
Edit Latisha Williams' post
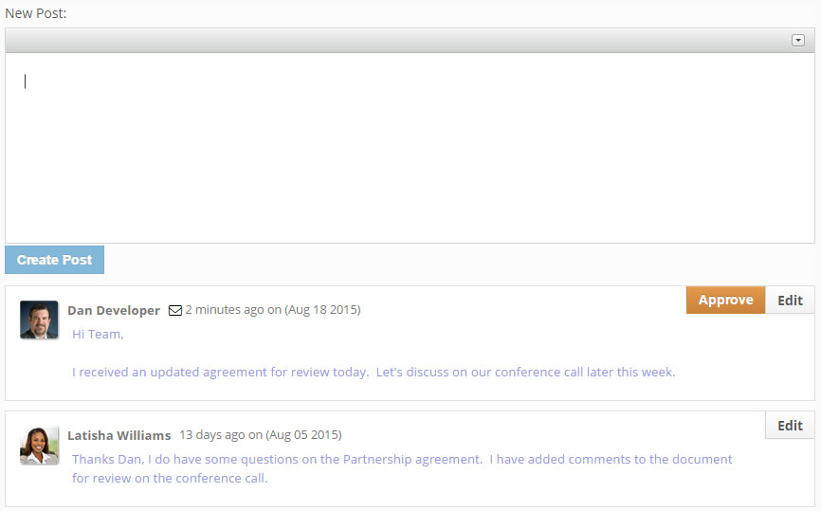click(790, 425)
